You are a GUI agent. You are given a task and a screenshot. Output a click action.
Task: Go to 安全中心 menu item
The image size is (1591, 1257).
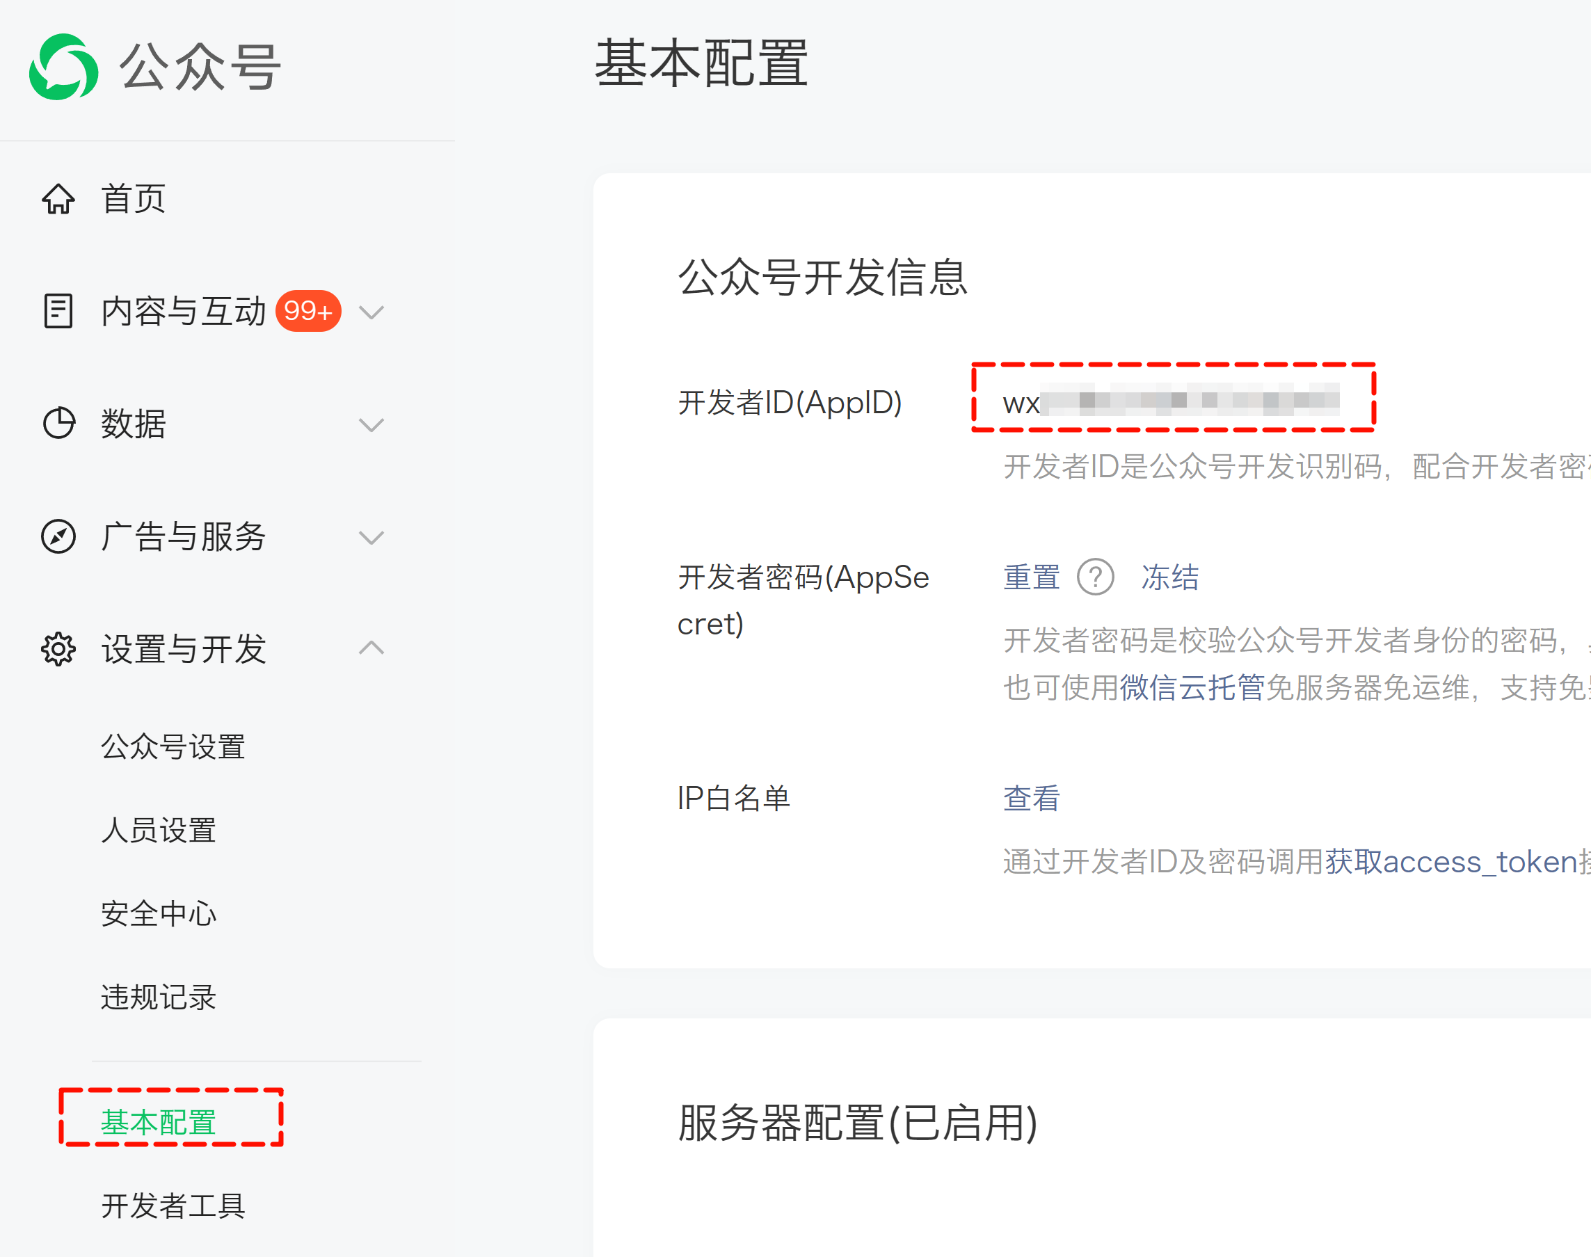[x=158, y=913]
